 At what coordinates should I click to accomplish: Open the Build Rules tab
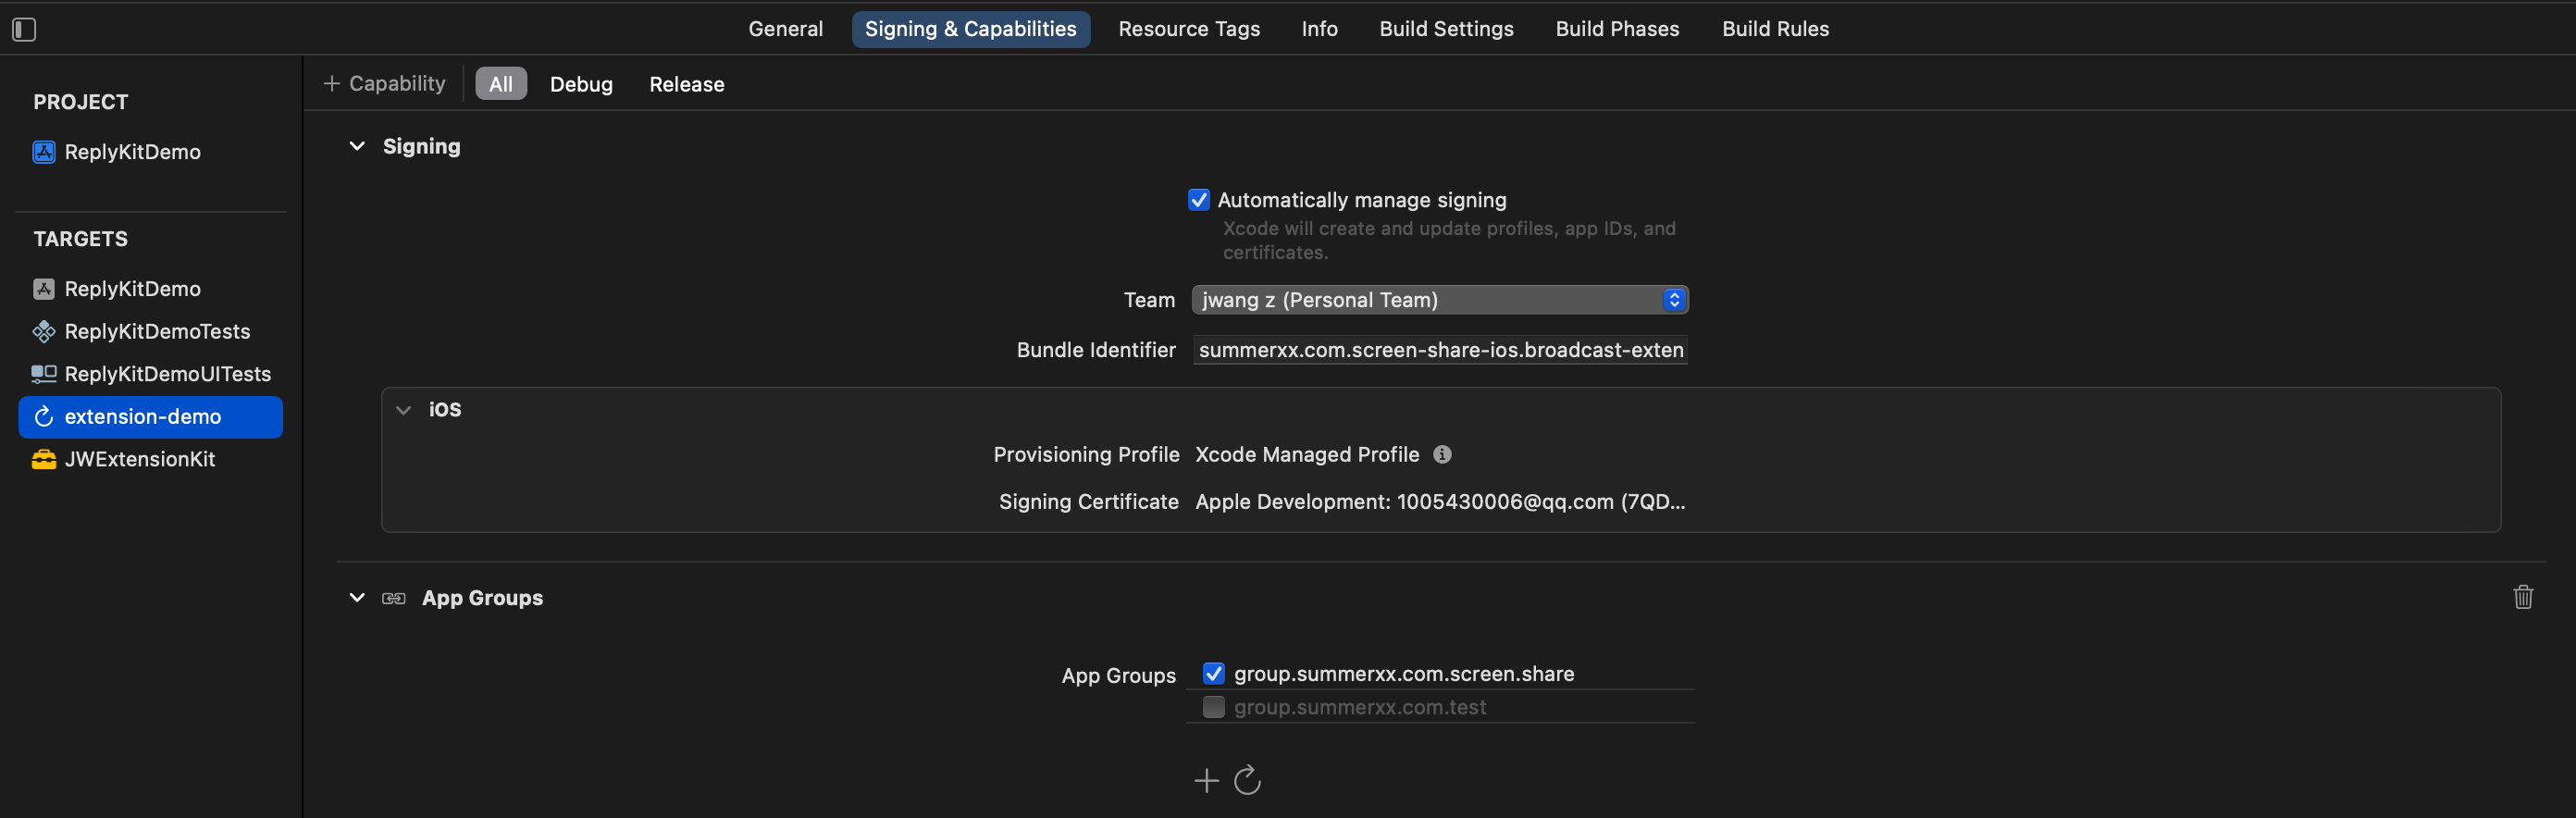tap(1775, 29)
